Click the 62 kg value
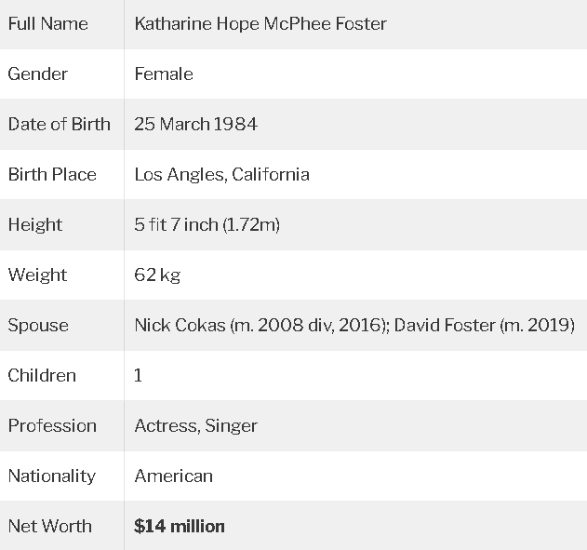 pyautogui.click(x=157, y=275)
